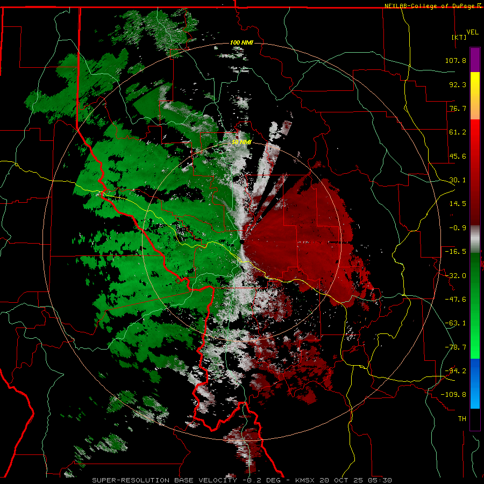Select the -0.9 legend value
The height and width of the screenshot is (484, 484).
[x=458, y=228]
